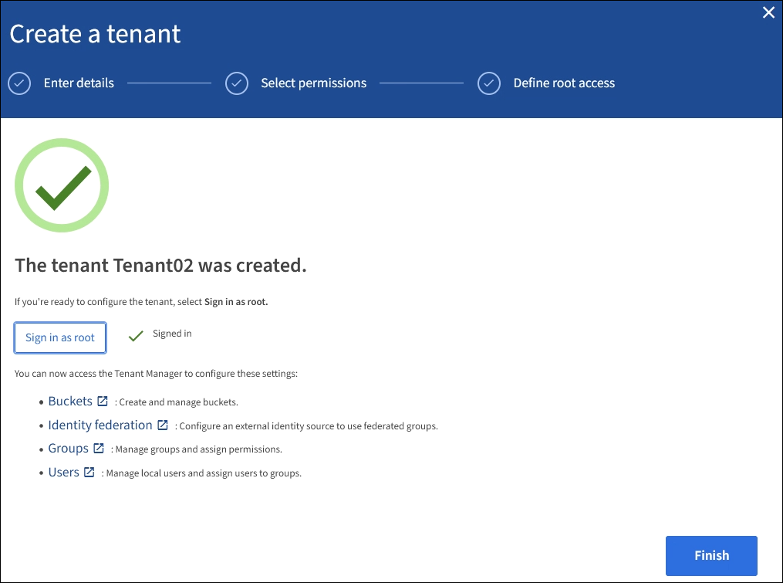This screenshot has width=783, height=583.
Task: Click the green Signed in checkmark icon
Action: 137,336
